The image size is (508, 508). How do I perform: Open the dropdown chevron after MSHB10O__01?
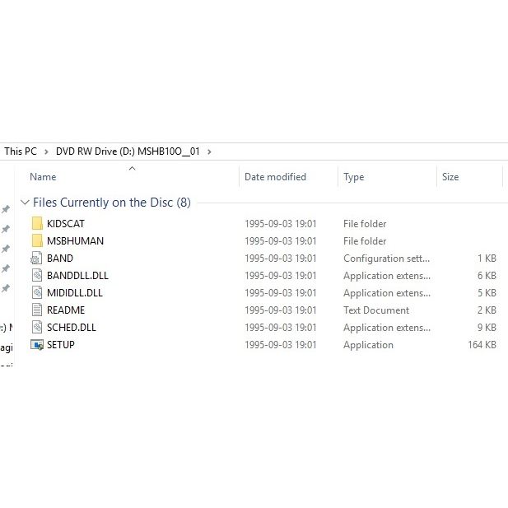tap(209, 151)
